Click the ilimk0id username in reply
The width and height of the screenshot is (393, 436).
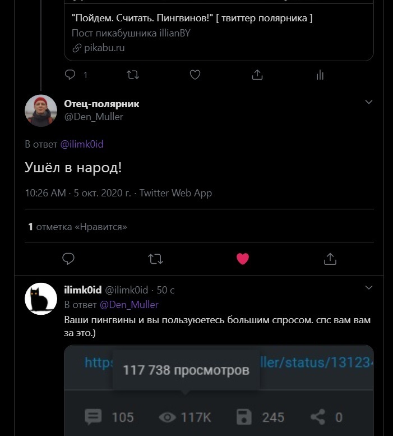point(83,290)
